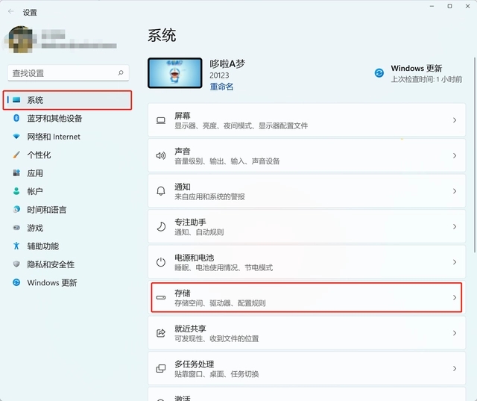This screenshot has height=401, width=477.
Task: Click the 多任务处理 windows icon
Action: (x=161, y=369)
